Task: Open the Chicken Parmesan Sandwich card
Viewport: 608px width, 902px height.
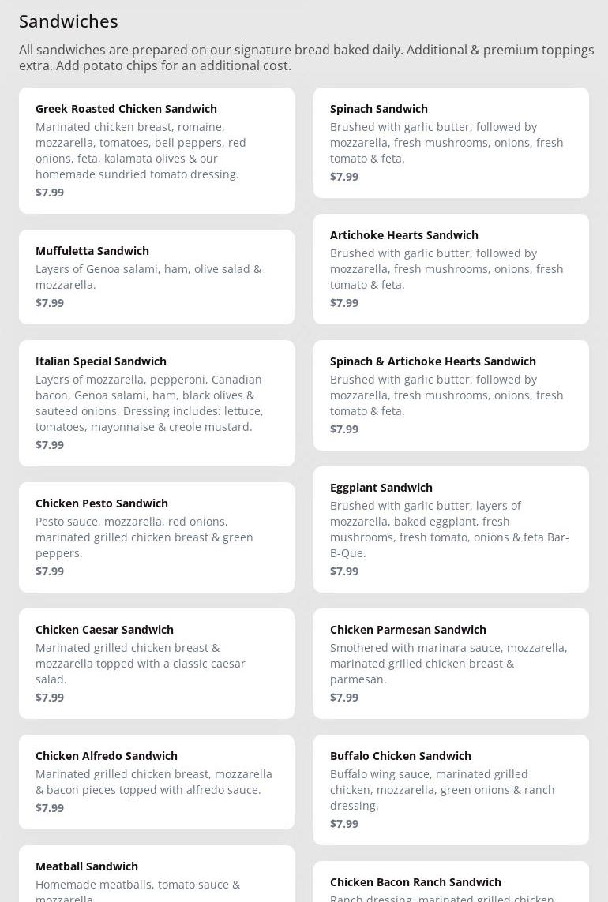Action: pyautogui.click(x=451, y=663)
